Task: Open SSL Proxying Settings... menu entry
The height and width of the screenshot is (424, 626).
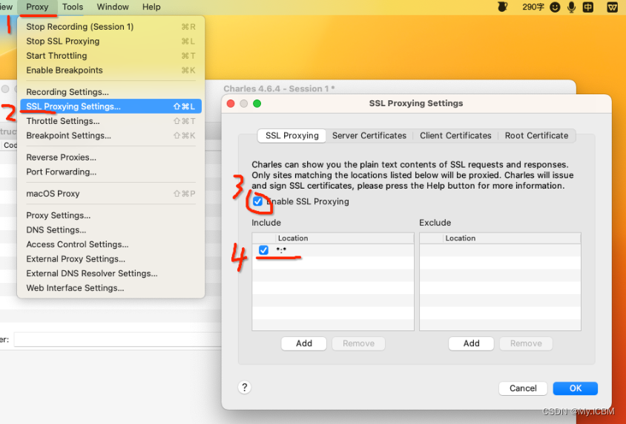Action: [111, 106]
